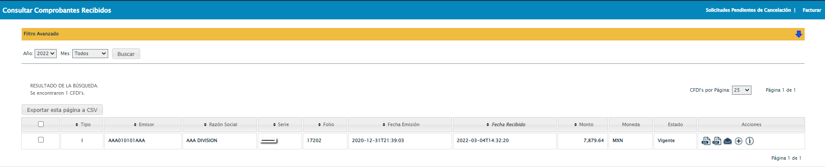Screen dimensions: 825x167
Task: Check the box for row AAA010101AAA
Action: [41, 139]
